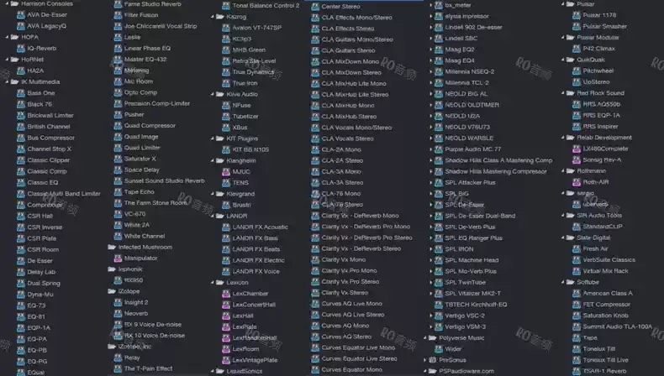
Task: Click the icon beside Fame Studio Reverb
Action: 119,4
